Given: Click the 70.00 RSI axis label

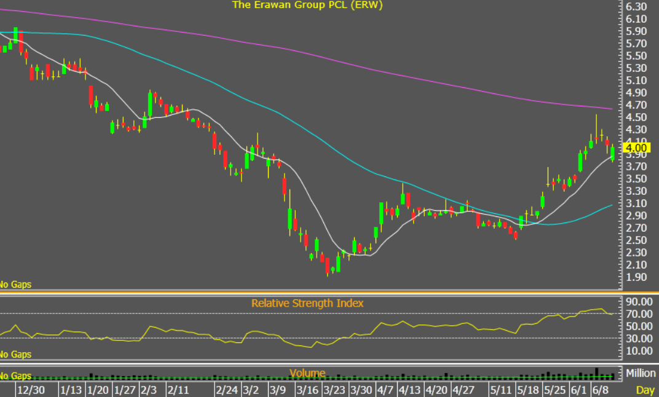Looking at the screenshot, I should pos(639,314).
